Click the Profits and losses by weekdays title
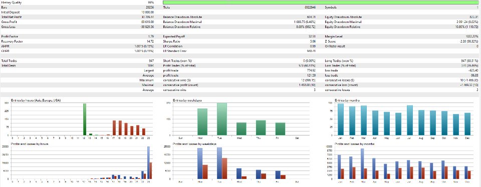Viewport: 481px width, 187px height. click(x=194, y=144)
